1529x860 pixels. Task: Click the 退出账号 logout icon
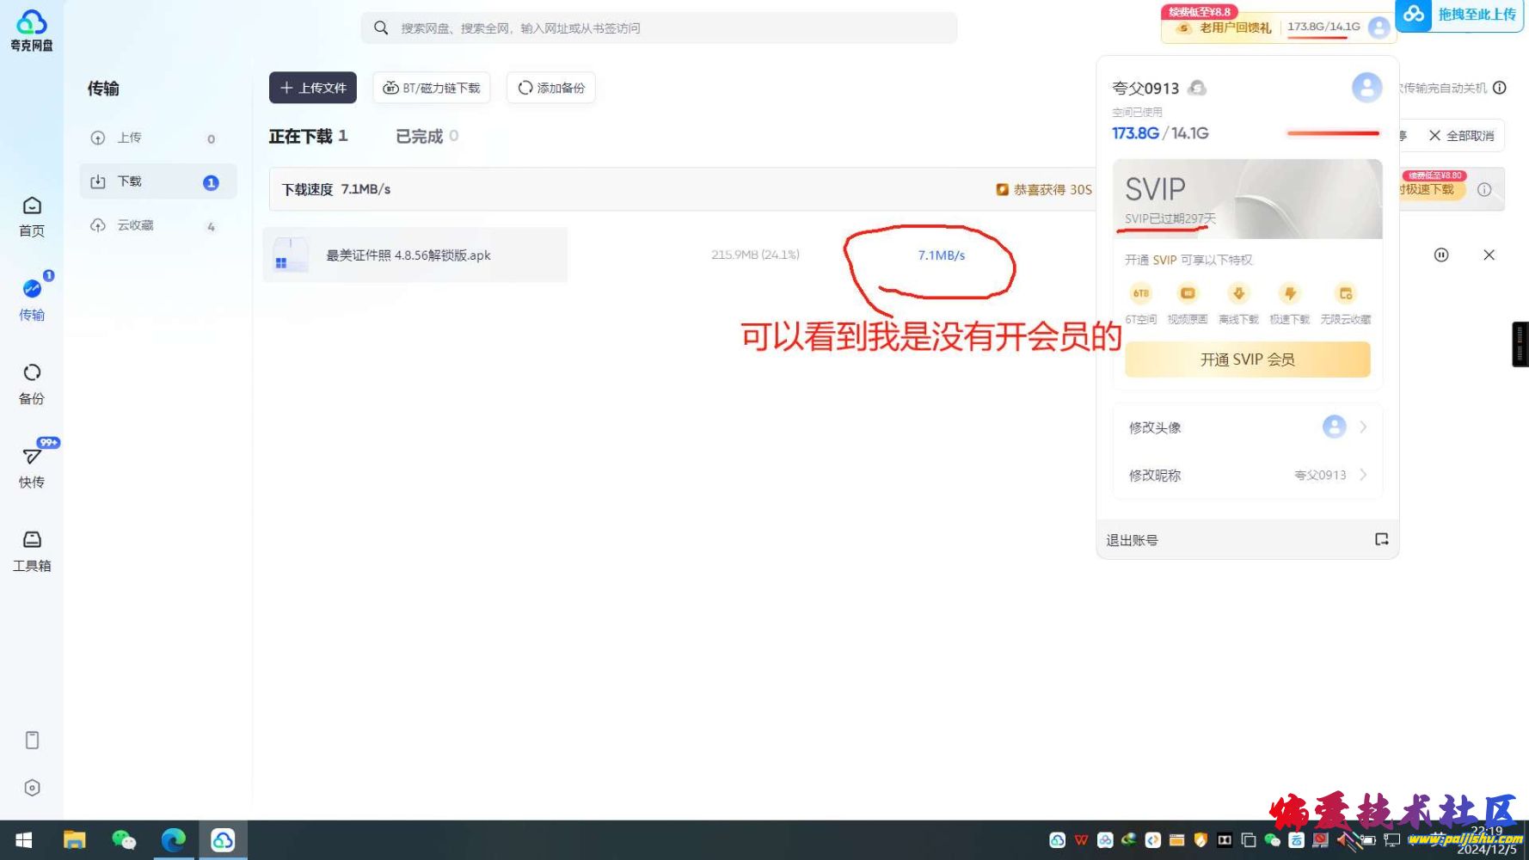1381,539
